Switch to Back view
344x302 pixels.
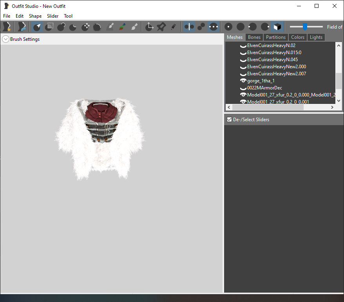pyautogui.click(x=241, y=27)
